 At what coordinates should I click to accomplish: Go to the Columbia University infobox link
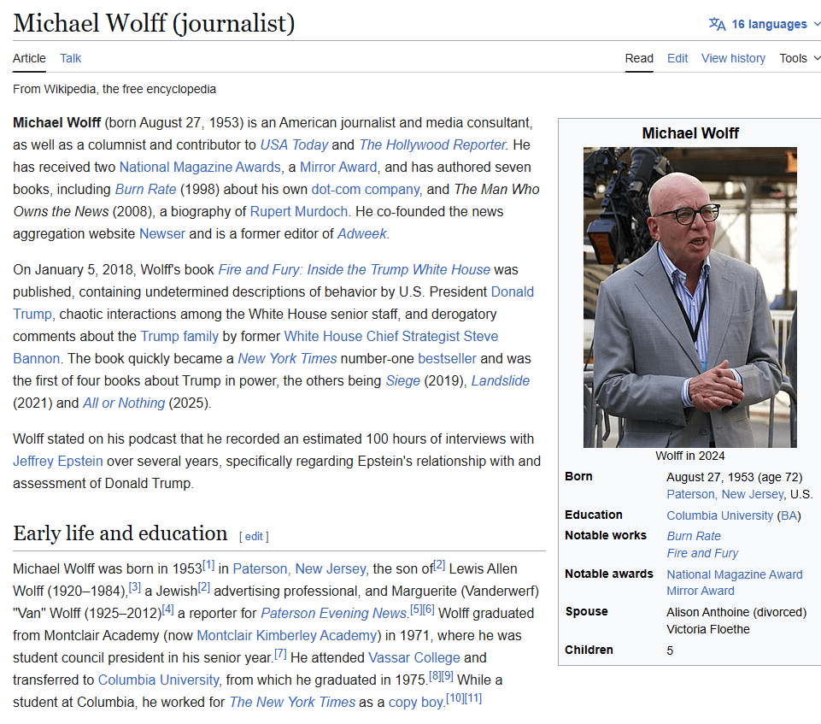pos(719,515)
